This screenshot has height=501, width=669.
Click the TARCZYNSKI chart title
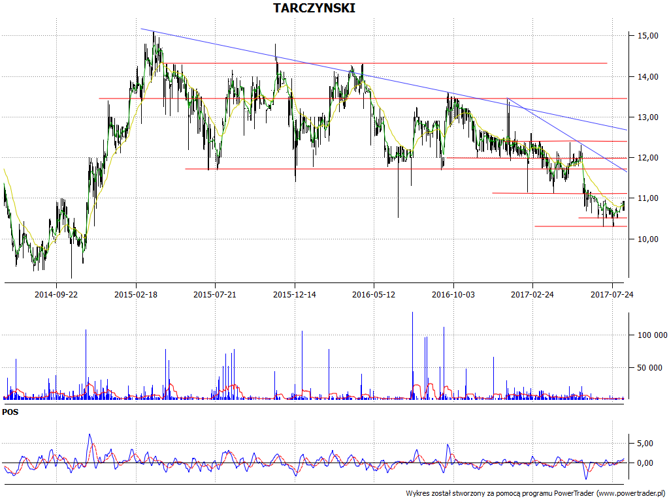[x=314, y=8]
